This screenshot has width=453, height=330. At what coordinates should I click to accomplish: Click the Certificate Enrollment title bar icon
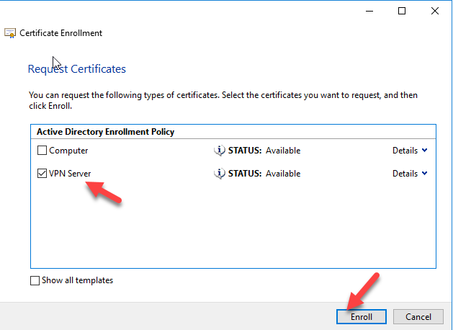pyautogui.click(x=10, y=33)
